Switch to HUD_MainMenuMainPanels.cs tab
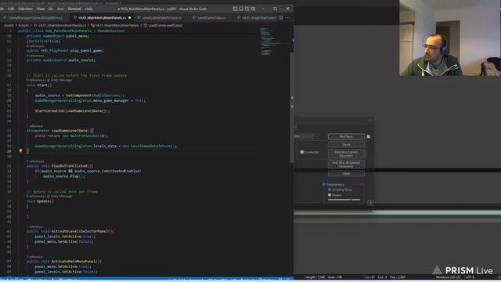Viewport: 501px width, 282px height. (102, 17)
